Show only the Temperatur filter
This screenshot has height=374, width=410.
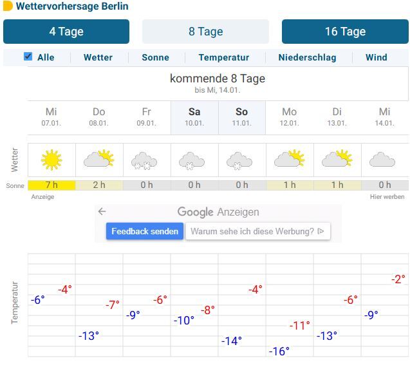point(224,57)
